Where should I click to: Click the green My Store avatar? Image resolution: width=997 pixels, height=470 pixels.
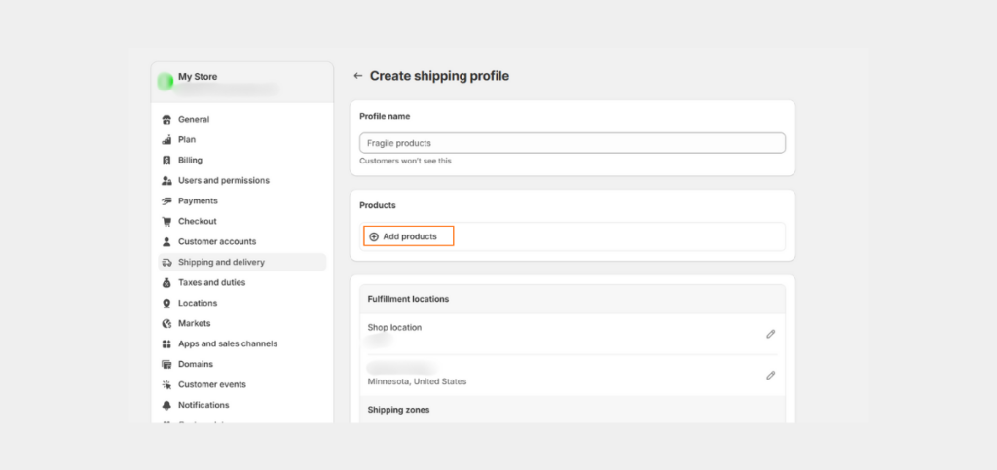point(166,82)
